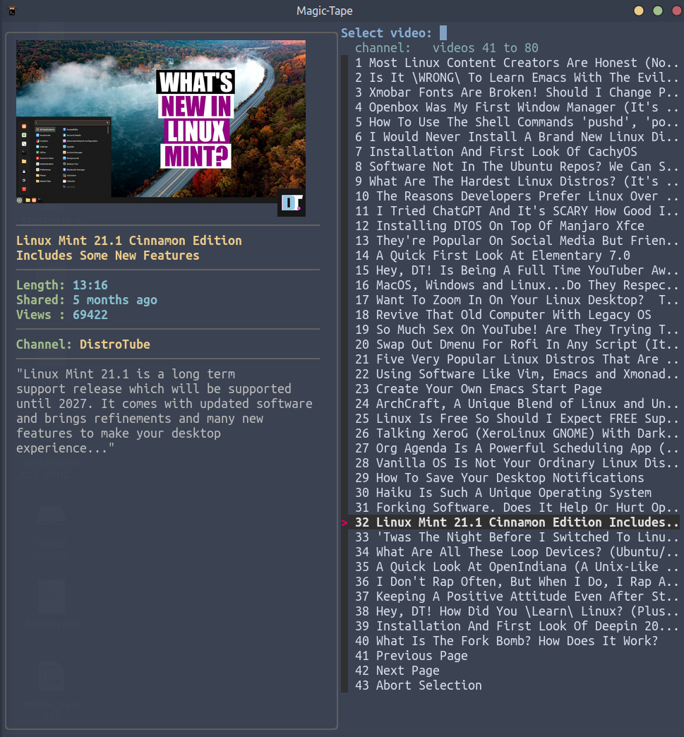The width and height of the screenshot is (684, 737).
Task: Click the Select video input field
Action: [443, 33]
